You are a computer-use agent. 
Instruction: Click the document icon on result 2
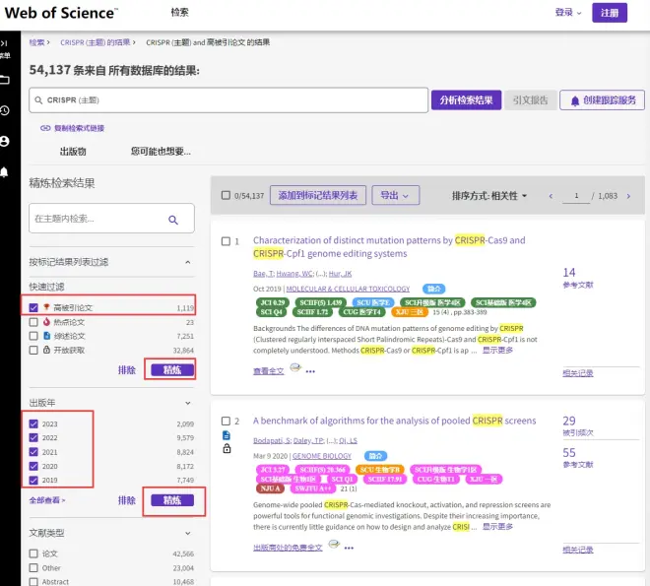(227, 435)
